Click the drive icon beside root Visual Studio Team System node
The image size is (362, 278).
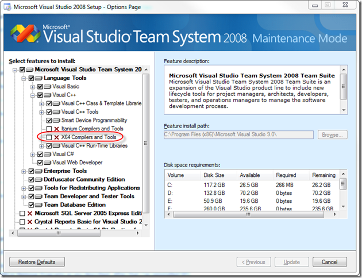click(29, 69)
